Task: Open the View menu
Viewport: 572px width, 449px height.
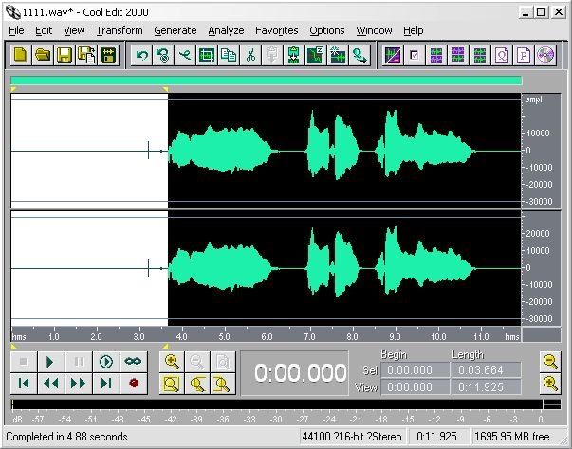Action: tap(74, 30)
